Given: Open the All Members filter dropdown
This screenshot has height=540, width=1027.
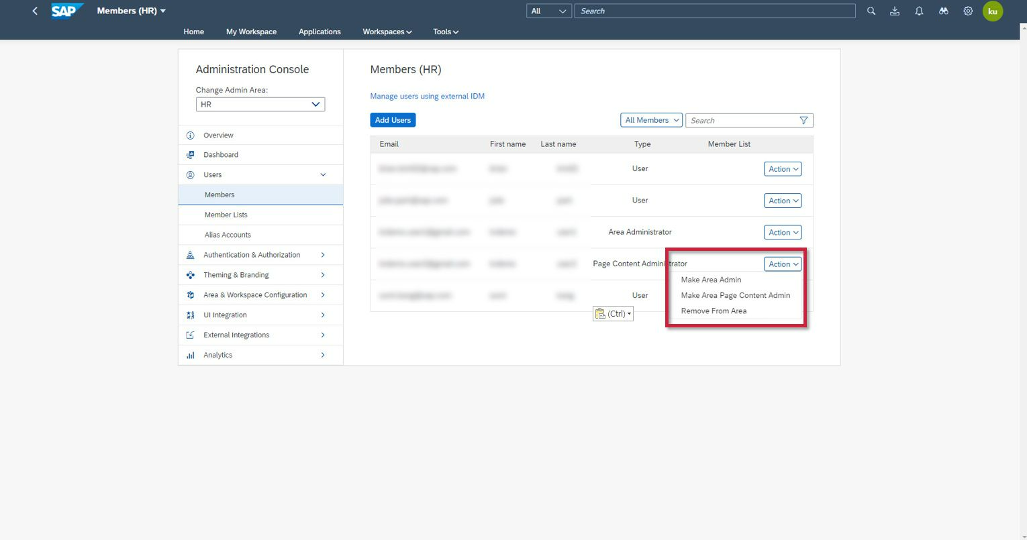Looking at the screenshot, I should [x=651, y=120].
